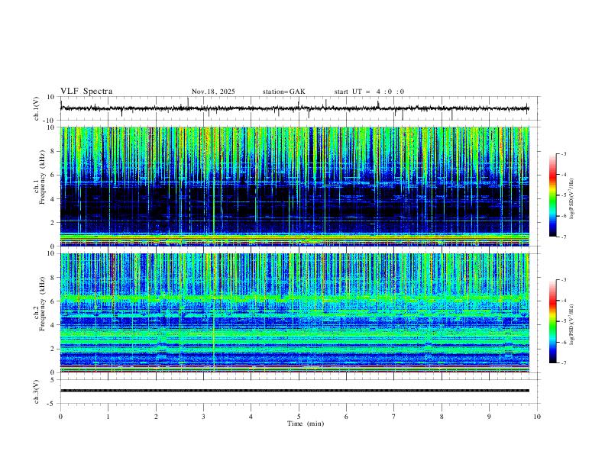Click the '-7' tick on the ch.1 color bar
This screenshot has width=605, height=467.
click(564, 237)
